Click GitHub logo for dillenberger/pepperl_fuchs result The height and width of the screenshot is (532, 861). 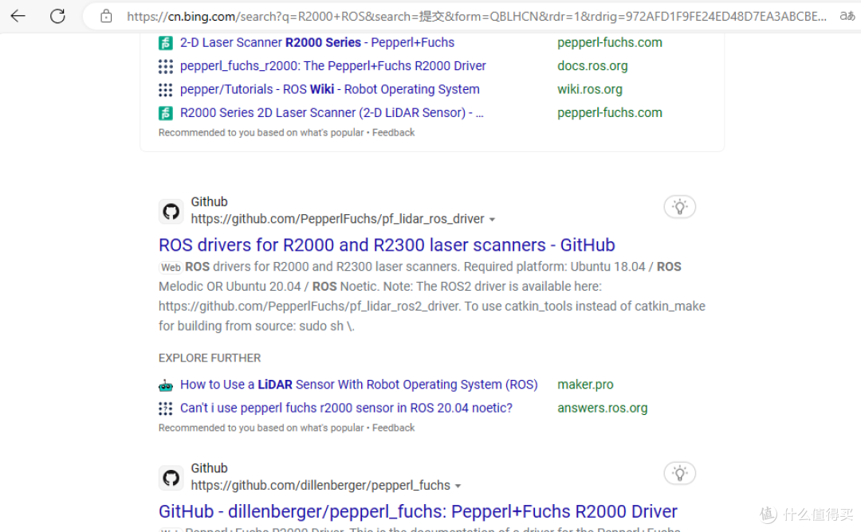click(x=171, y=478)
